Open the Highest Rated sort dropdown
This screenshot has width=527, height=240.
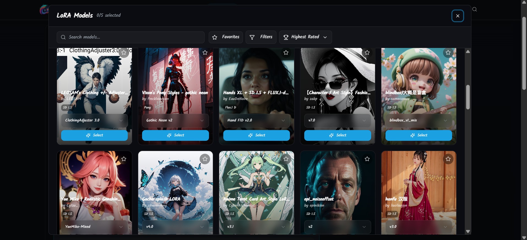click(305, 37)
